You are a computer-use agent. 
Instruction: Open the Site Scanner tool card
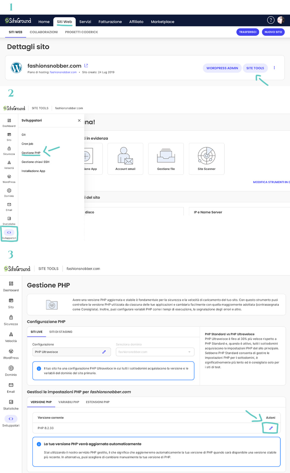[x=207, y=159]
